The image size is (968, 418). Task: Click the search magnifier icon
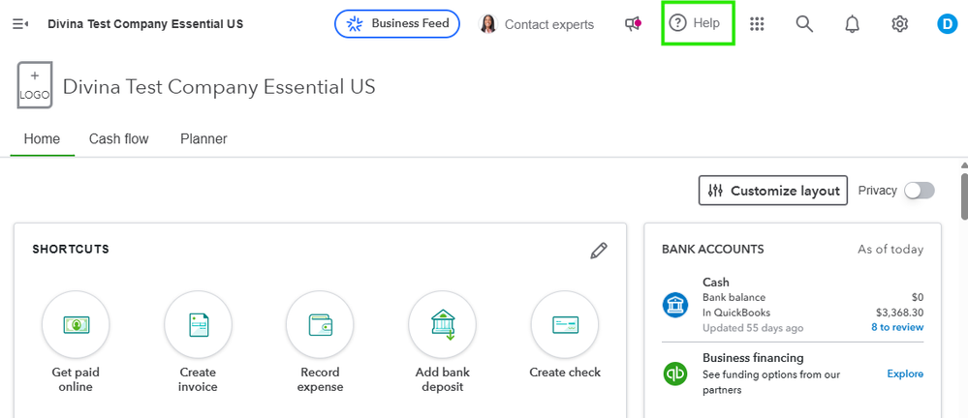pyautogui.click(x=804, y=24)
